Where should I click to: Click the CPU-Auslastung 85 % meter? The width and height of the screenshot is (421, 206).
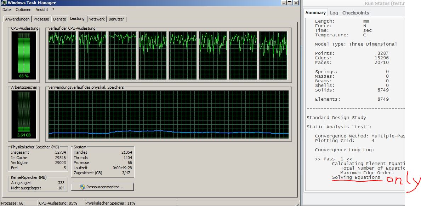click(24, 55)
